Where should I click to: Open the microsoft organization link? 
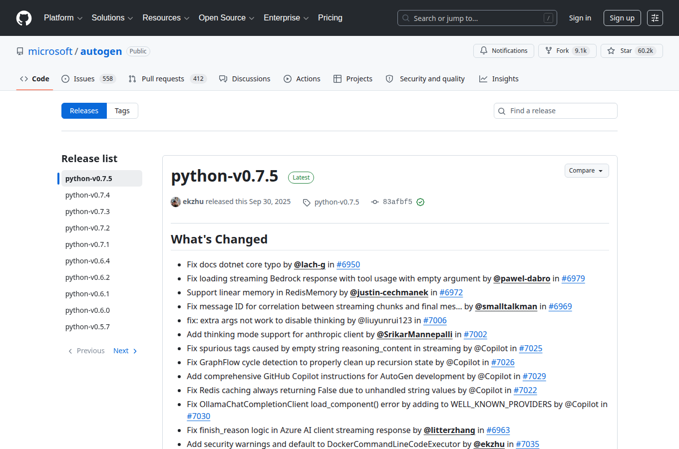[x=50, y=51]
